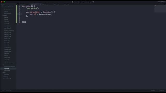Screen dimensions: 166x93
Task: Switch to the tiny-slider.css tab
Action: [x=45, y=4]
